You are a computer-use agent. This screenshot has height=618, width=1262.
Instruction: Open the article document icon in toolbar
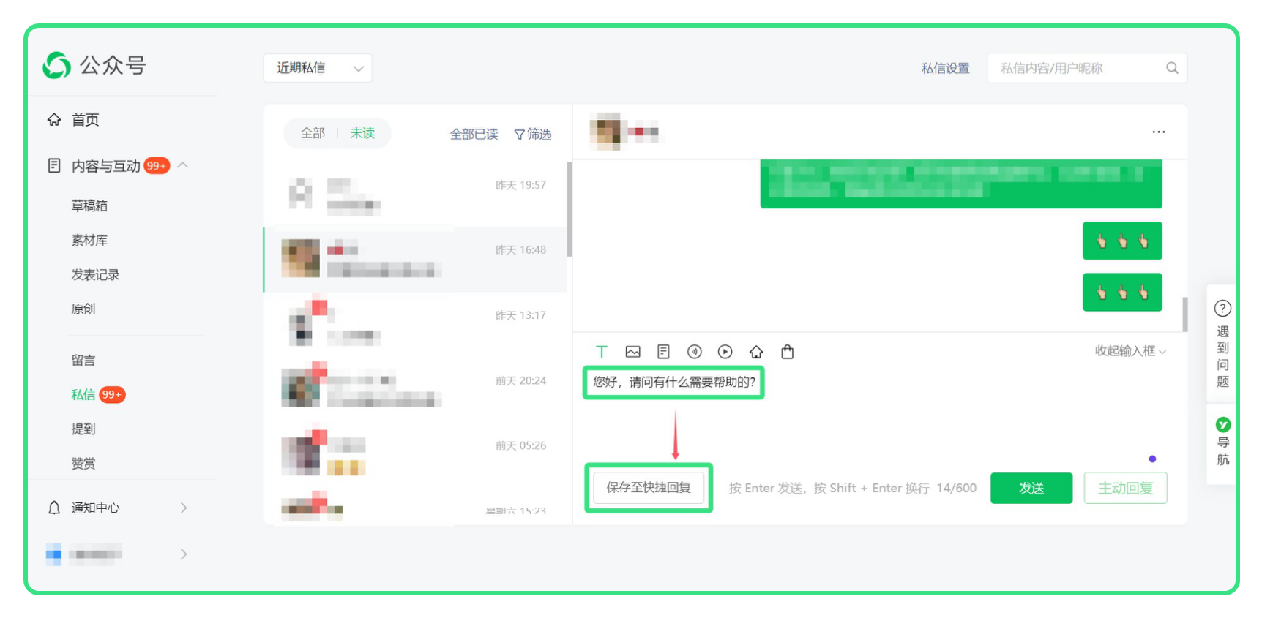(663, 352)
